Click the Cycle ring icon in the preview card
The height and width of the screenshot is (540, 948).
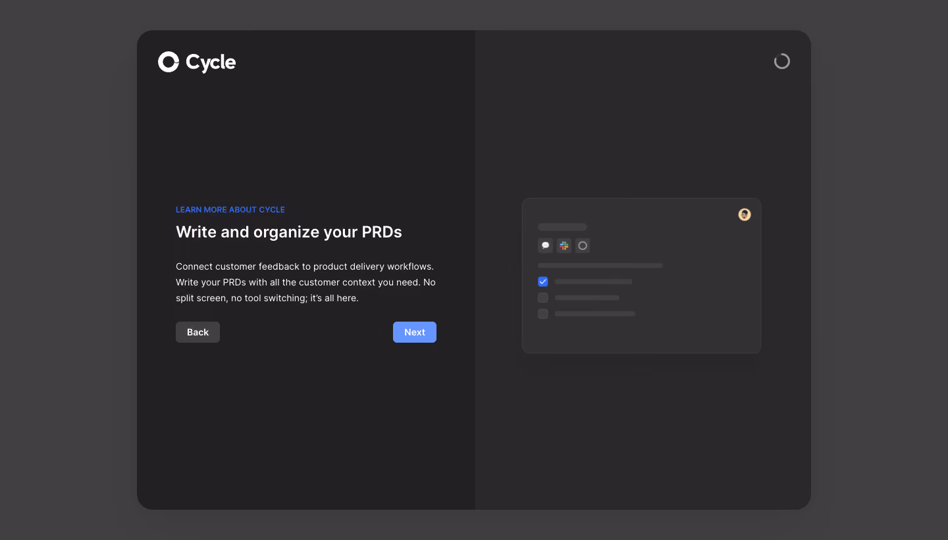pyautogui.click(x=582, y=246)
